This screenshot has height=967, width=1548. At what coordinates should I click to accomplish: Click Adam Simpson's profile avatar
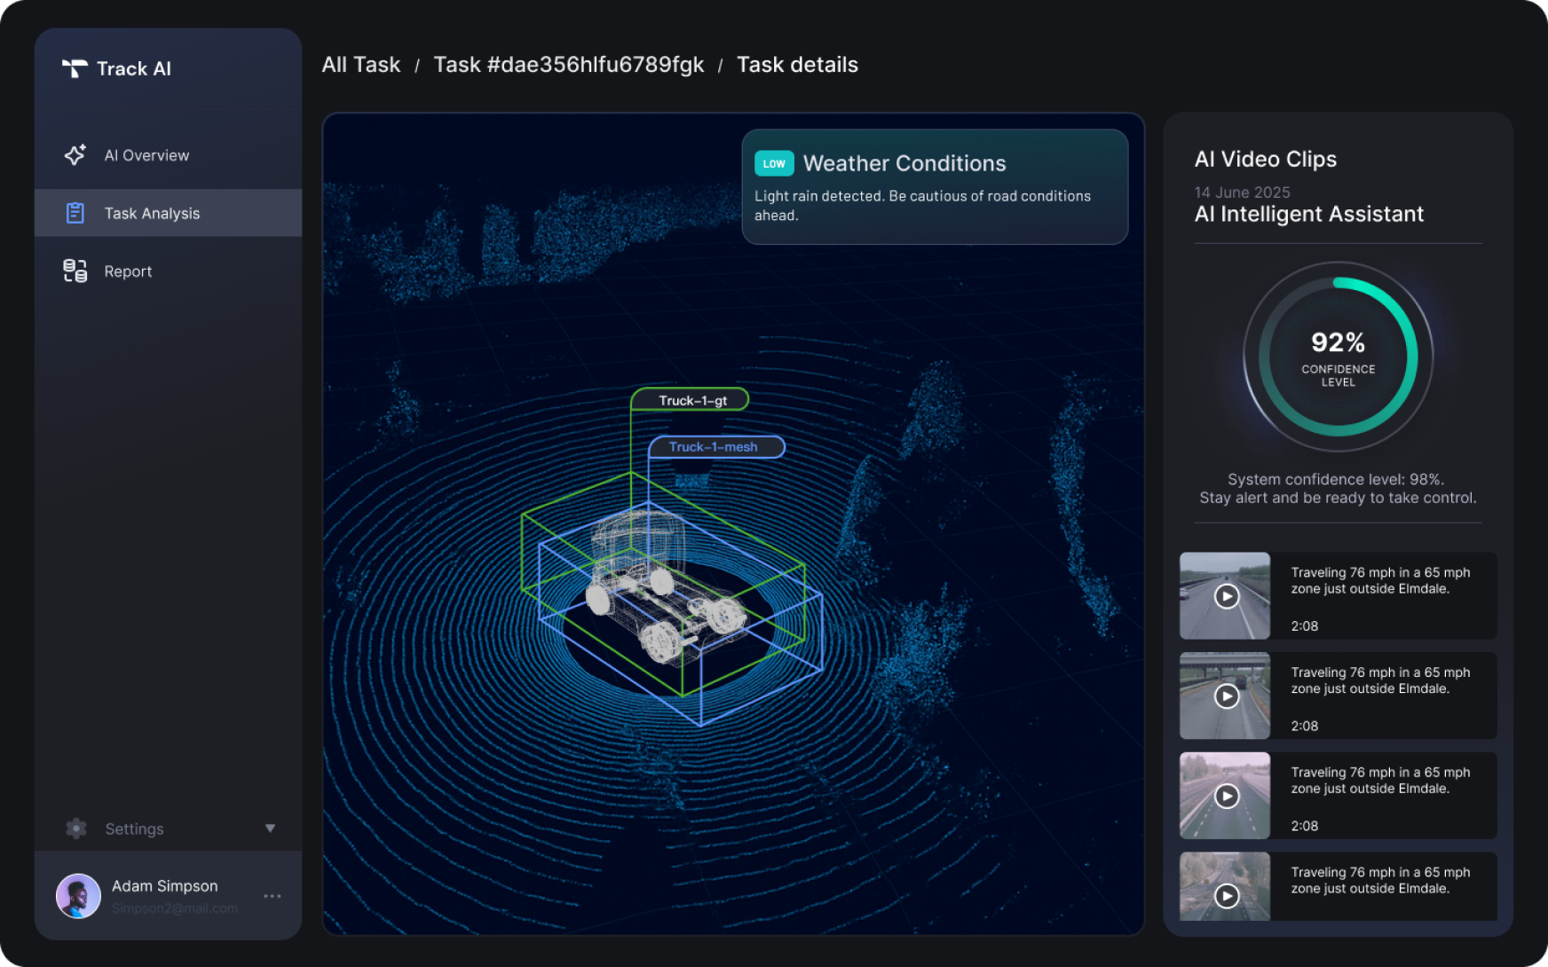click(78, 896)
